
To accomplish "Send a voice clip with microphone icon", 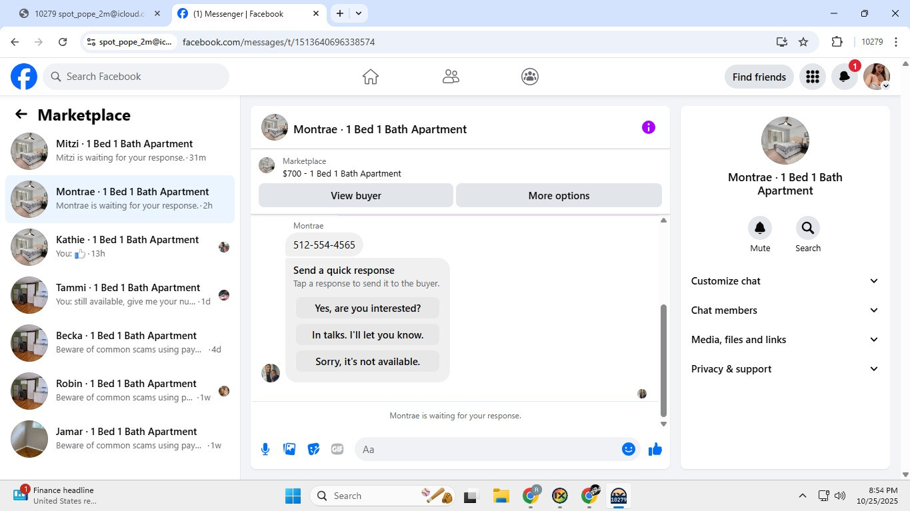I will click(265, 449).
